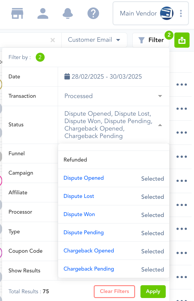Toggle the Filter panel button
This screenshot has height=301, width=194.
tap(151, 40)
